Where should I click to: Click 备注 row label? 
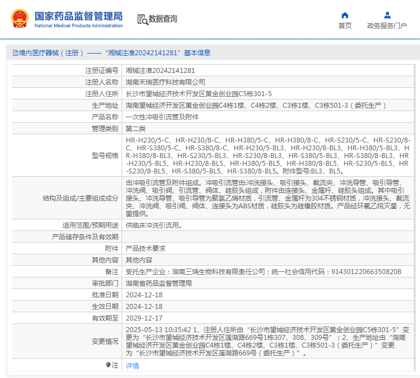pyautogui.click(x=112, y=272)
